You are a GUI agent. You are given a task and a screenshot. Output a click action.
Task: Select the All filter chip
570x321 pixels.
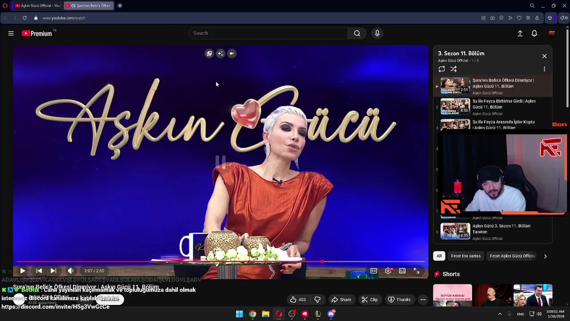tap(439, 256)
